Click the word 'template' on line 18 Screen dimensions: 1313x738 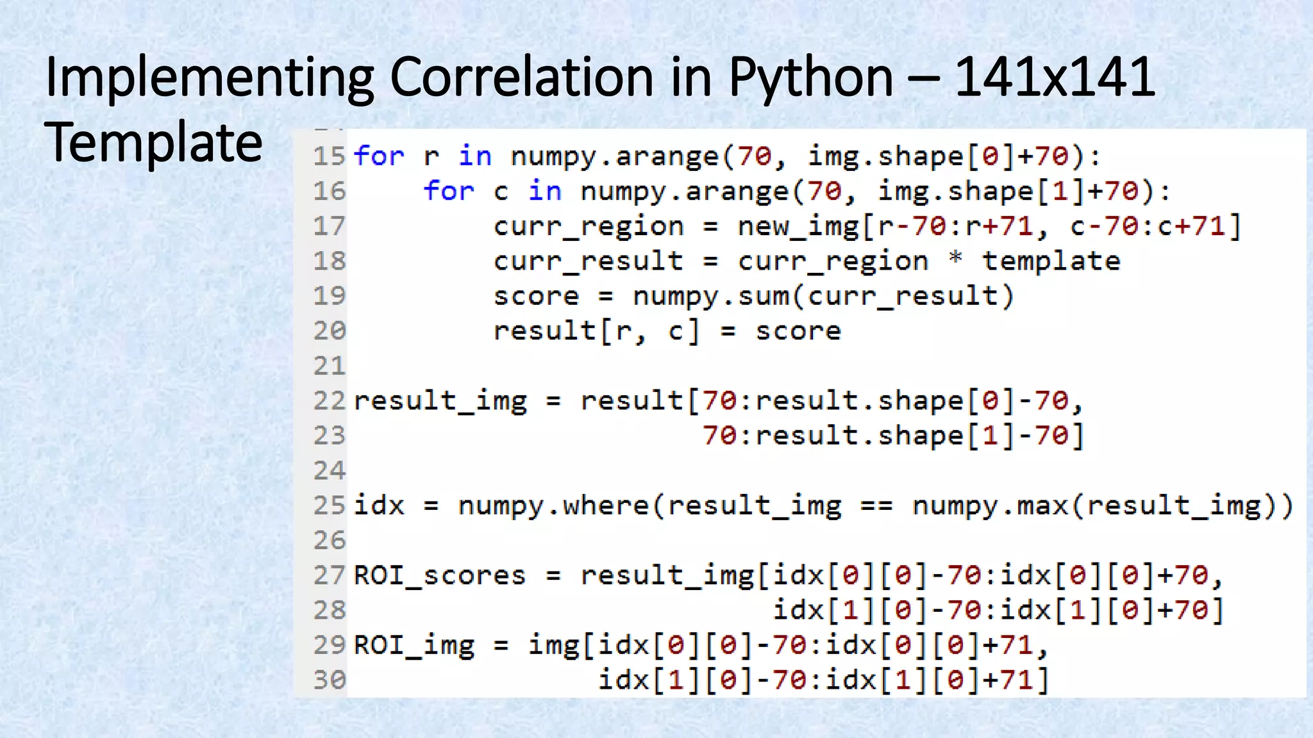(1051, 261)
